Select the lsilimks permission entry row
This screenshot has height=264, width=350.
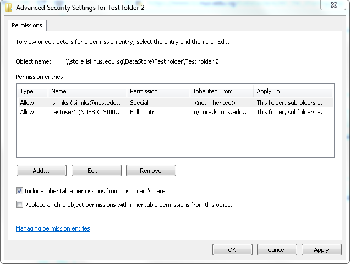(x=175, y=103)
